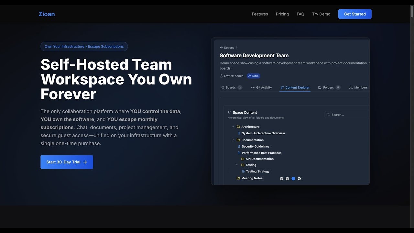Viewport: 414px width, 233px height.
Task: Click the Testing folder icon
Action: [x=243, y=165]
